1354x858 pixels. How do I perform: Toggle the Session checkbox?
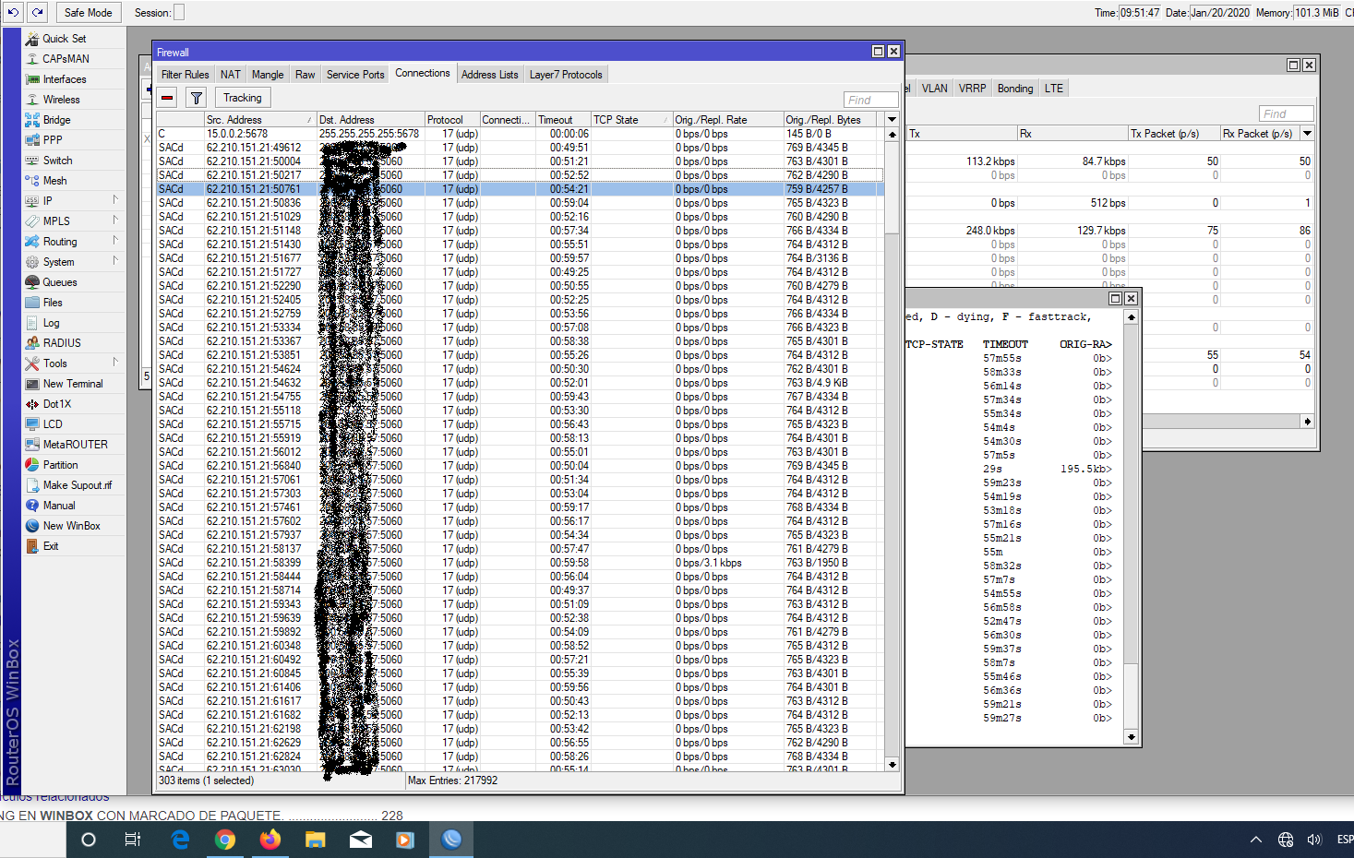(x=179, y=12)
